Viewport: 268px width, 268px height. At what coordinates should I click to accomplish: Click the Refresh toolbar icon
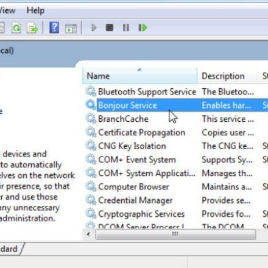[x=16, y=28]
